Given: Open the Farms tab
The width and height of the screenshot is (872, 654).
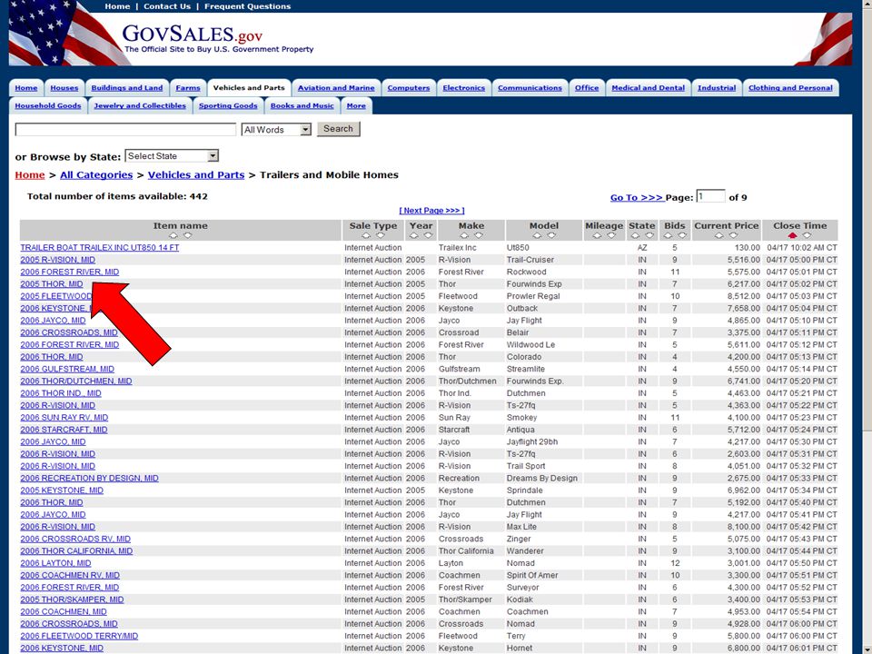Looking at the screenshot, I should click(x=188, y=88).
